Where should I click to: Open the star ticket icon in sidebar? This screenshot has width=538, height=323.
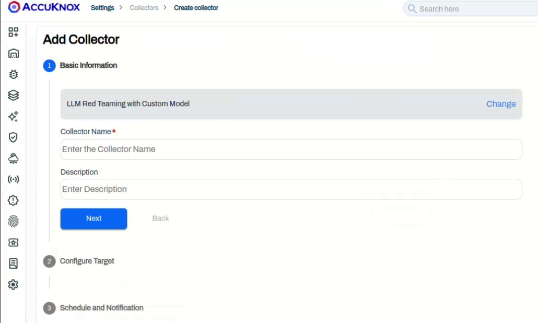[14, 243]
